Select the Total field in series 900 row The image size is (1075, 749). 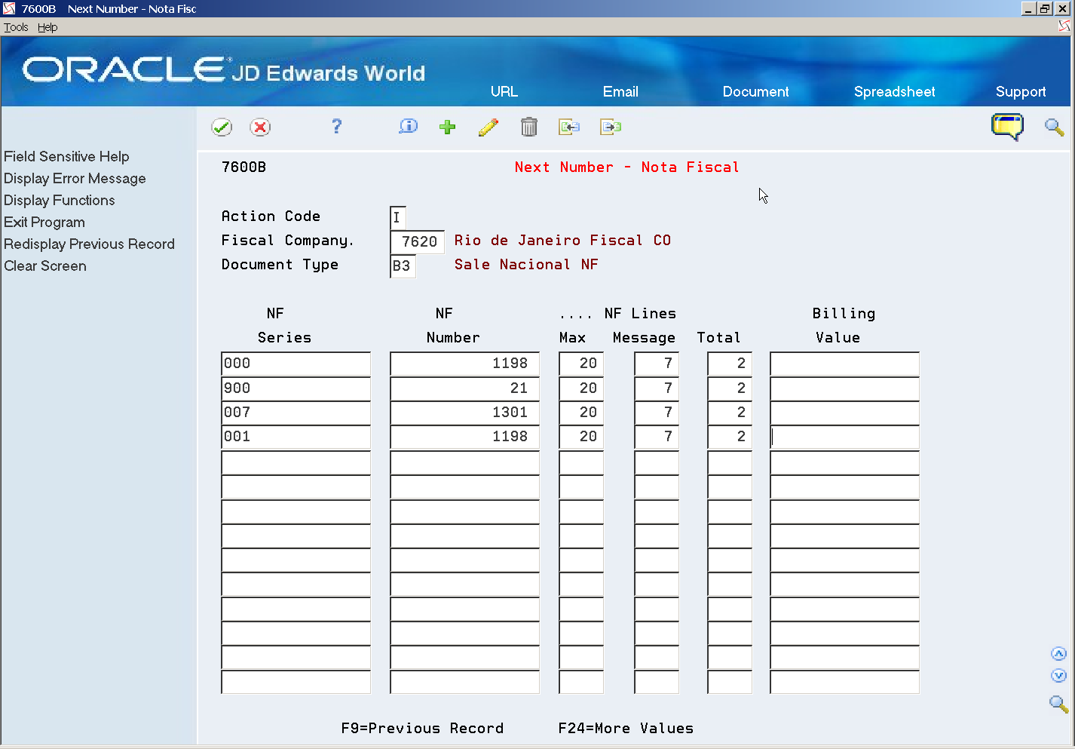click(x=730, y=388)
